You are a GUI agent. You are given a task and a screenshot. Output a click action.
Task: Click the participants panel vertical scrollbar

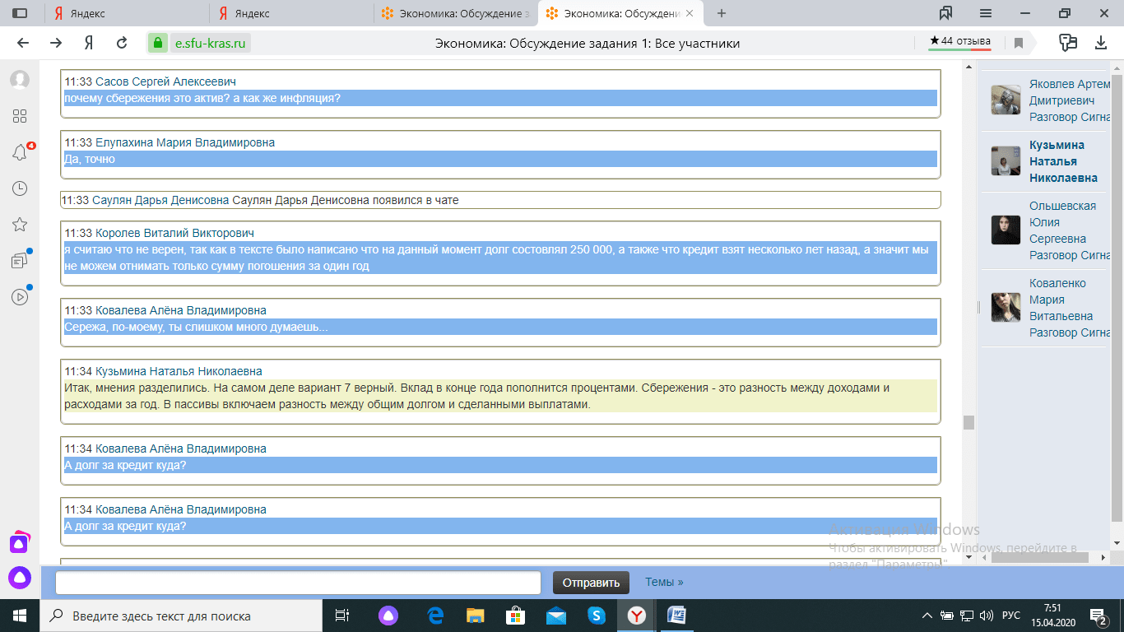pos(1117,297)
